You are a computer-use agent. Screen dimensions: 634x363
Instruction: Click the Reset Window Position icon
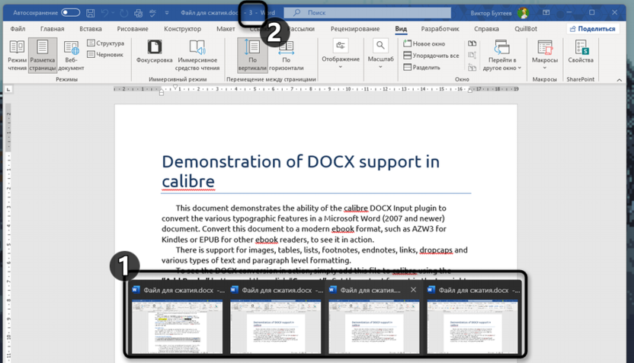(472, 67)
